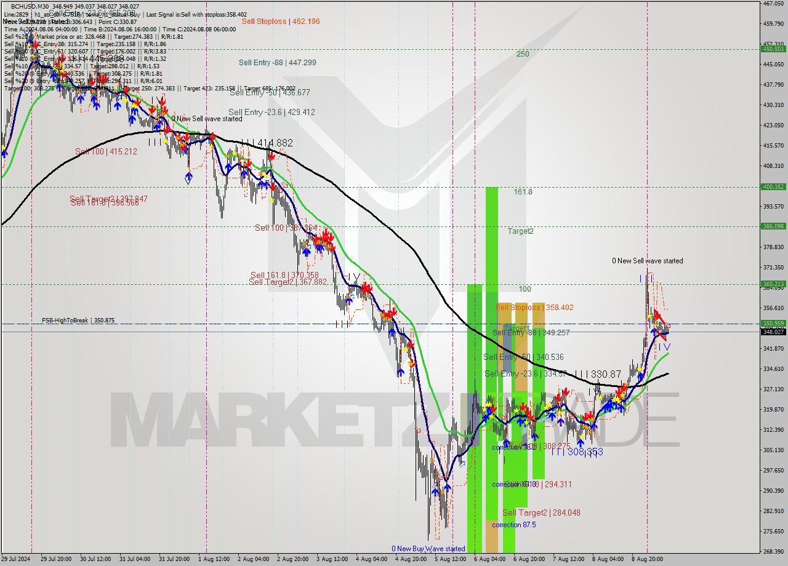Image resolution: width=788 pixels, height=566 pixels.
Task: Select the 'Sell Target2 | 284.048' label
Action: (x=541, y=513)
